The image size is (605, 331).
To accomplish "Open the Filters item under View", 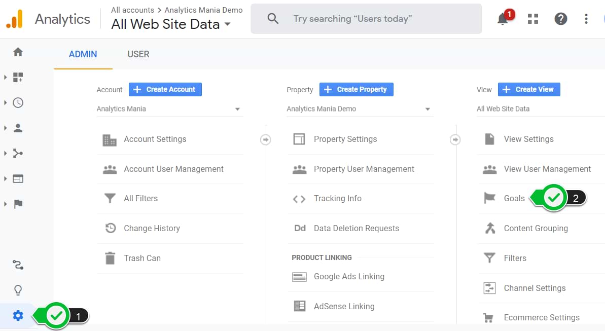I will 516,258.
